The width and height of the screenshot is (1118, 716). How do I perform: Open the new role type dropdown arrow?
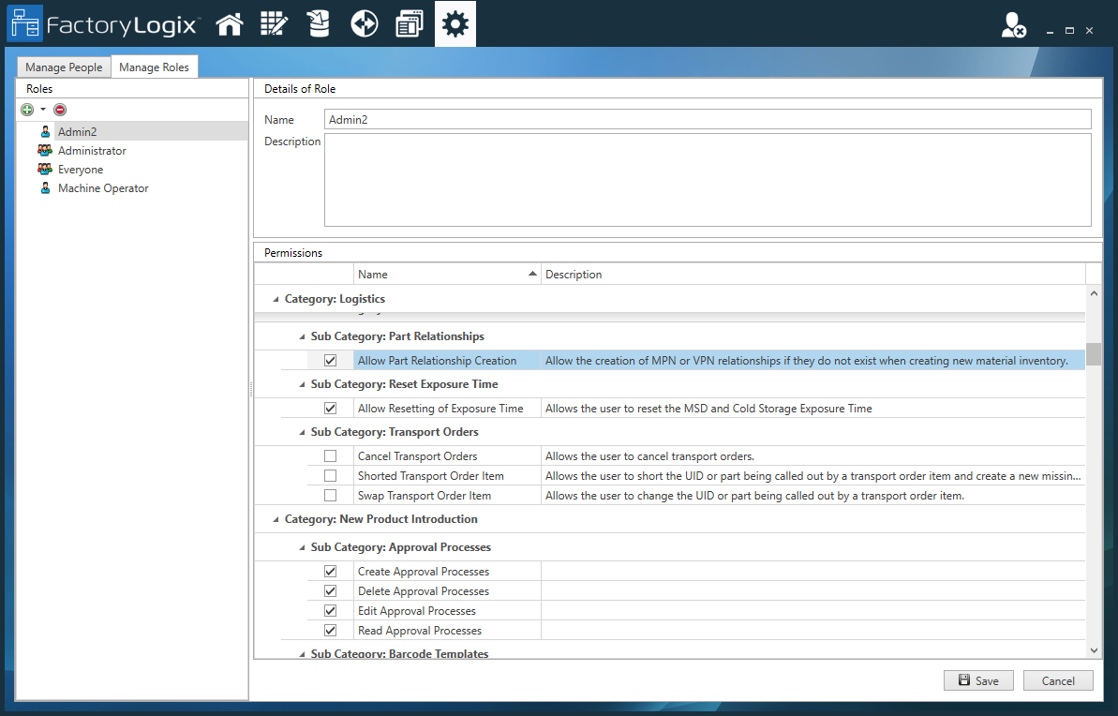[41, 110]
